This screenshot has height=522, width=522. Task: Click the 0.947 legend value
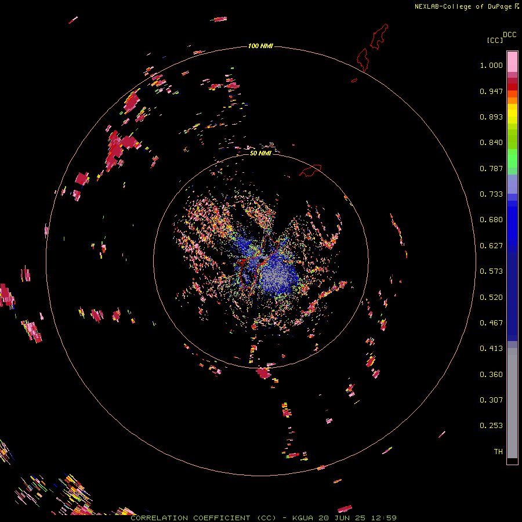pyautogui.click(x=491, y=91)
